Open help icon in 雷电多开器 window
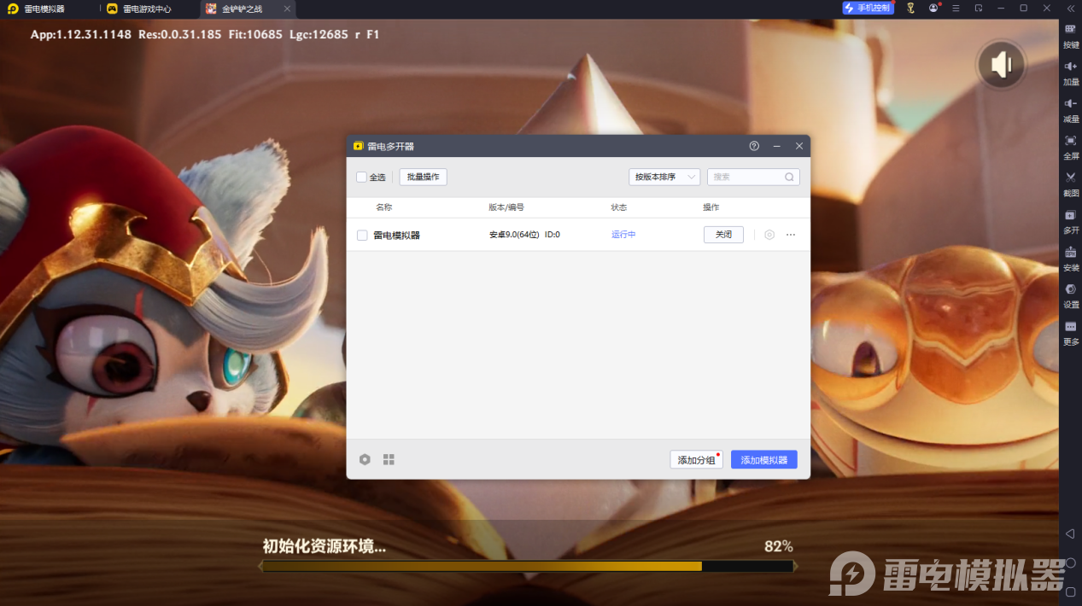Image resolution: width=1082 pixels, height=606 pixels. coord(754,146)
